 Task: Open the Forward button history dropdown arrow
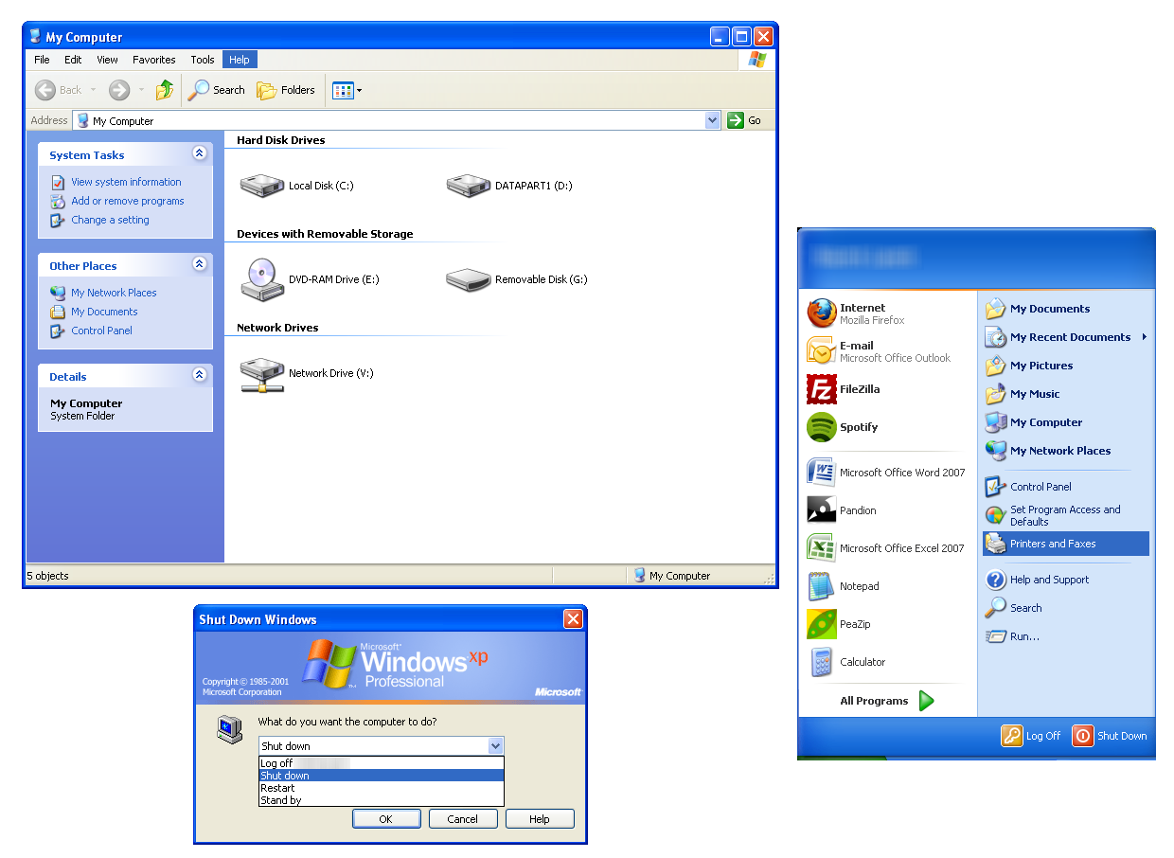click(x=141, y=90)
